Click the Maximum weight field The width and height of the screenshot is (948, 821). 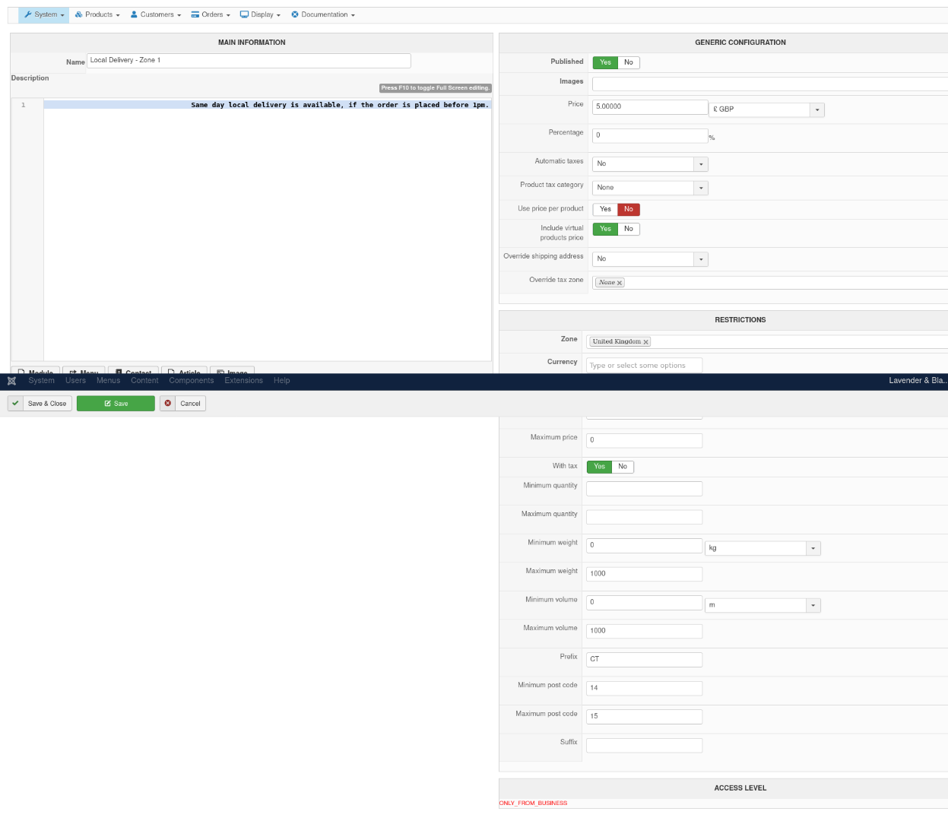645,574
